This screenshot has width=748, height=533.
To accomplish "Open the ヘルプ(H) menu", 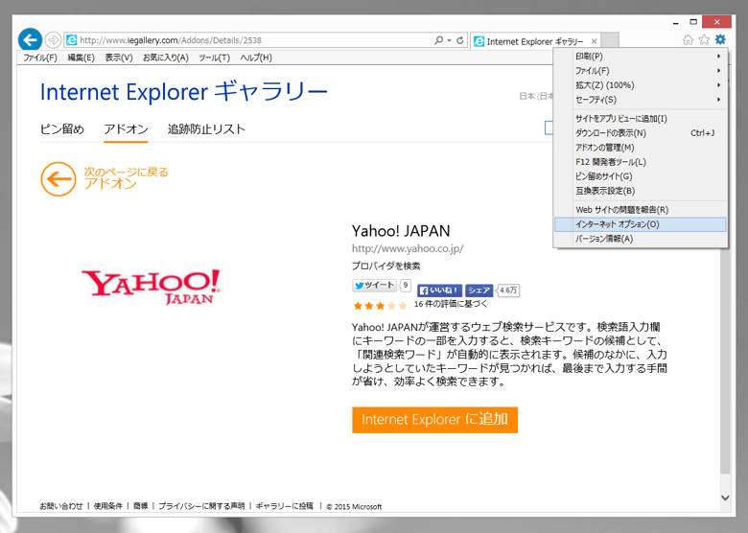I will 256,58.
